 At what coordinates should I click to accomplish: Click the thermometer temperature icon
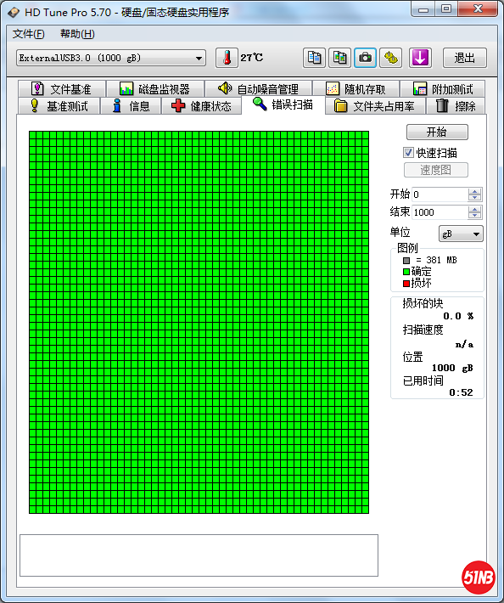click(x=227, y=58)
